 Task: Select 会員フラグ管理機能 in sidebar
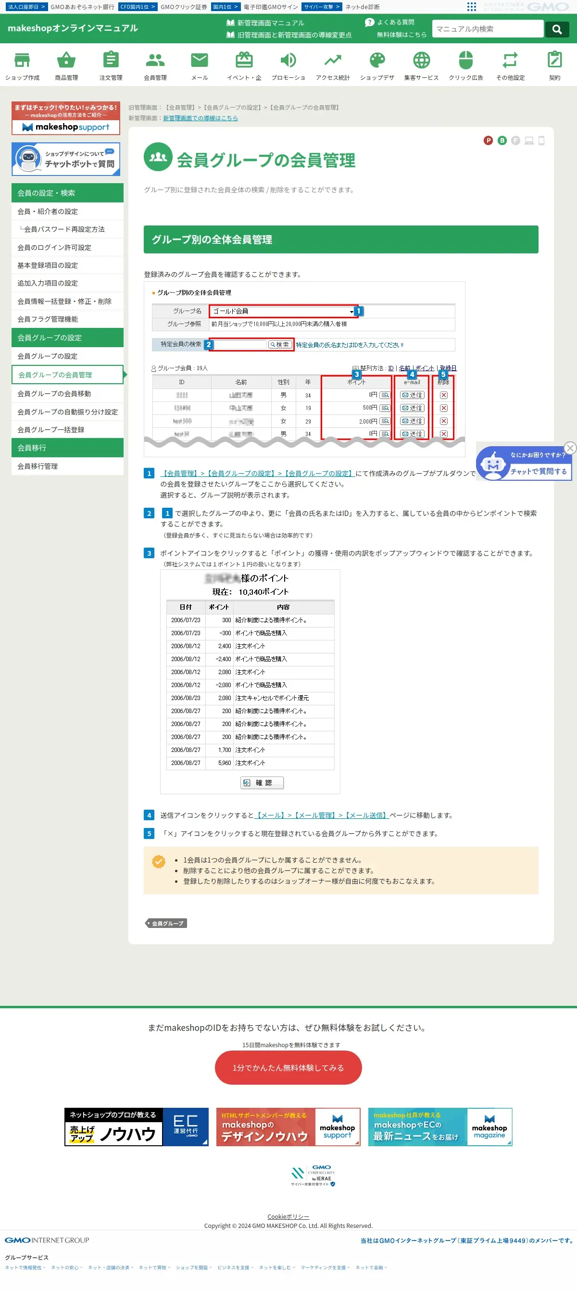coord(68,319)
